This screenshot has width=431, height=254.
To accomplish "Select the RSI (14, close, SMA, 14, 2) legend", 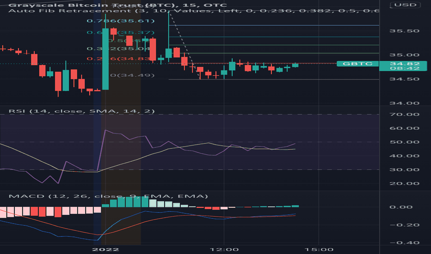I will (82, 111).
